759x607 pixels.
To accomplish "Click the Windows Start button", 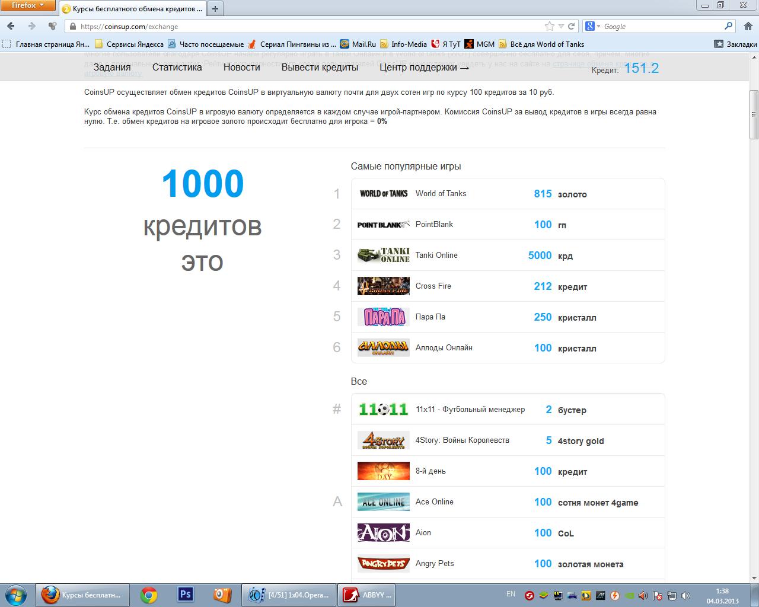I will [x=15, y=594].
